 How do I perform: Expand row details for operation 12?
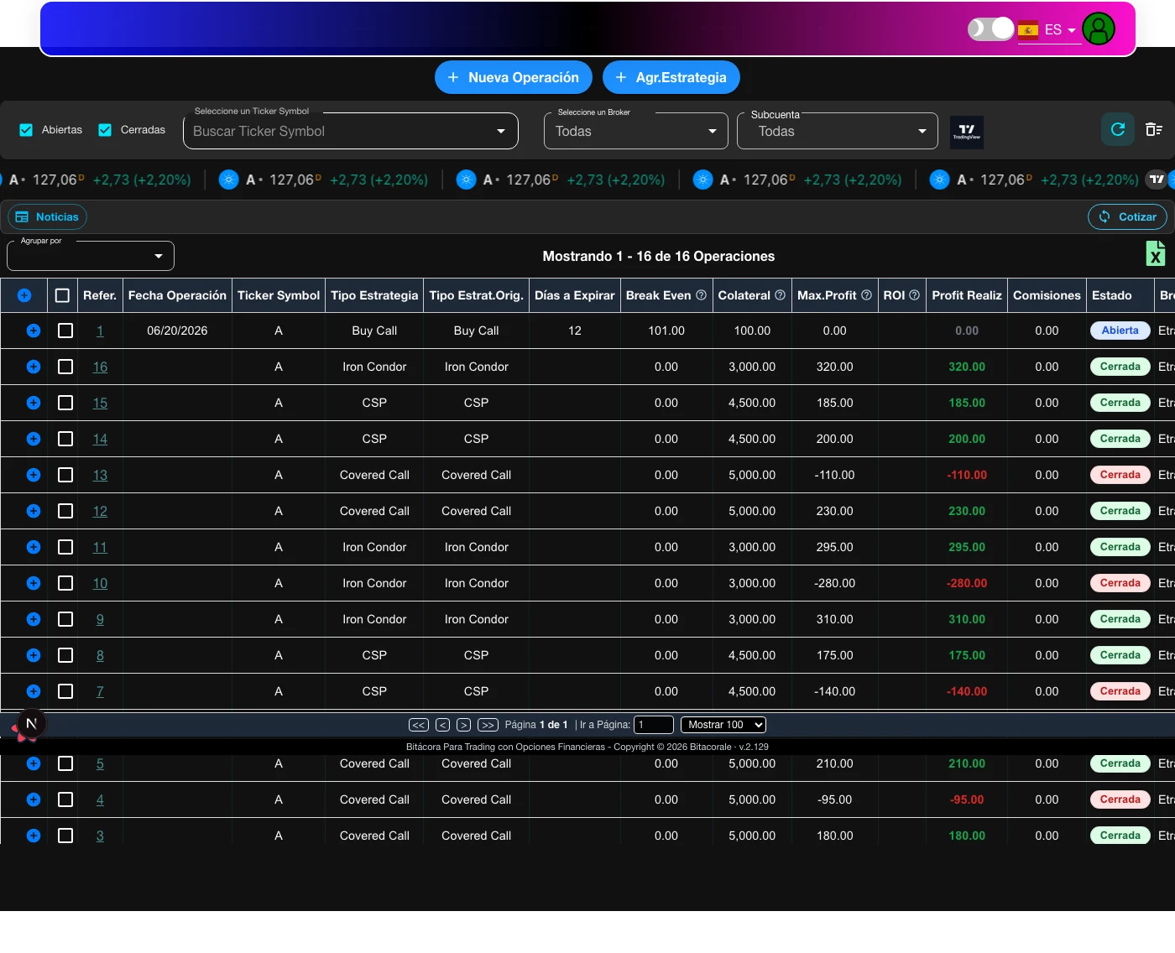click(34, 511)
